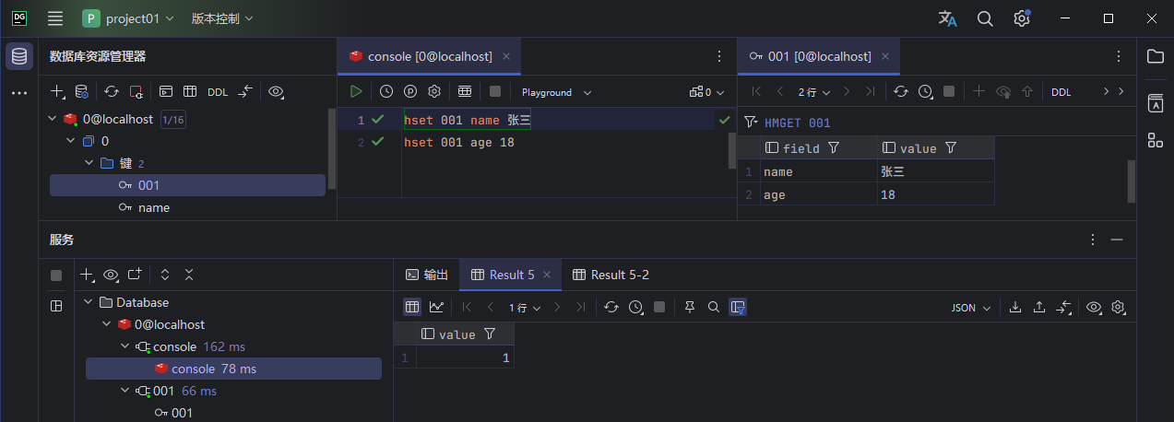Toggle the highlighted filter-rows button in results toolbar
Image resolution: width=1174 pixels, height=422 pixels.
tap(738, 308)
